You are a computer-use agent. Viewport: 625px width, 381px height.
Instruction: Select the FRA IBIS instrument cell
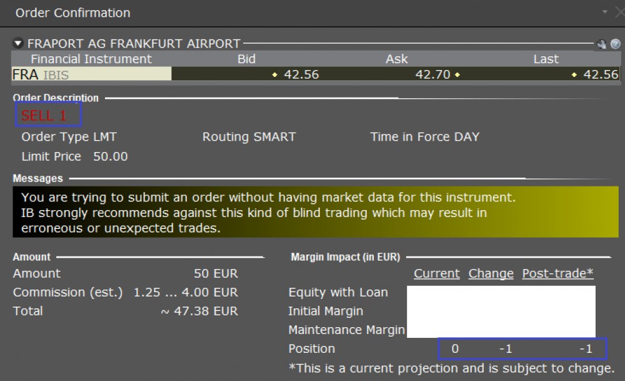92,74
